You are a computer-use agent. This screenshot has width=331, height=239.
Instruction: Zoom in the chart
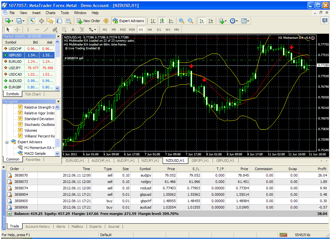pos(181,21)
